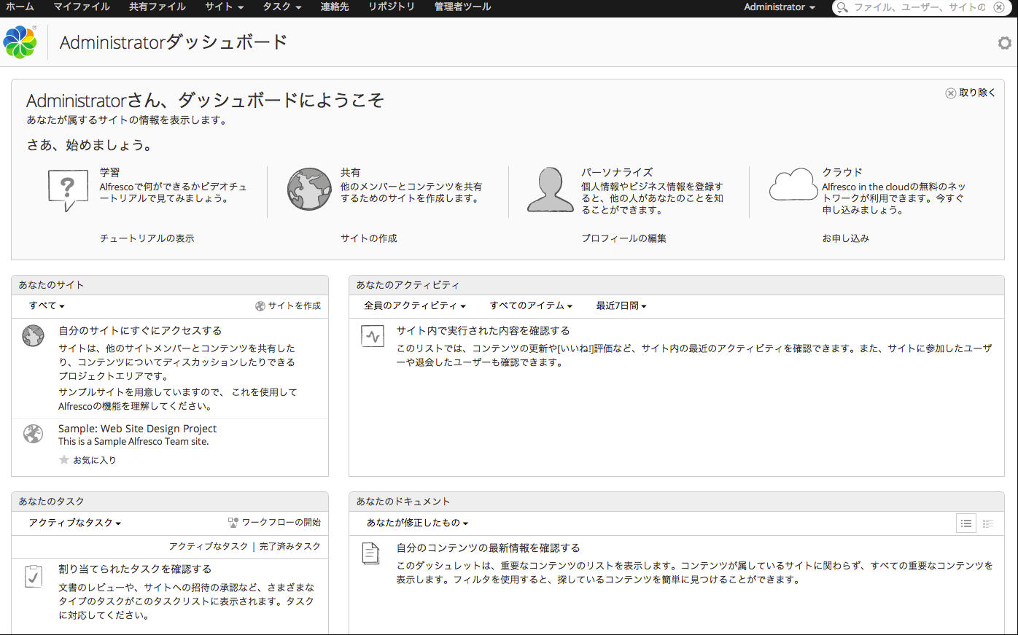Click the Alfresco logo icon
Screen dimensions: 1018x635
pos(20,42)
